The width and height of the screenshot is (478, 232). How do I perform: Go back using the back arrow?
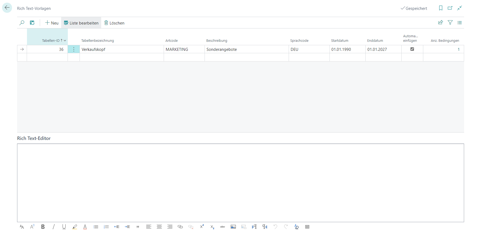7,8
